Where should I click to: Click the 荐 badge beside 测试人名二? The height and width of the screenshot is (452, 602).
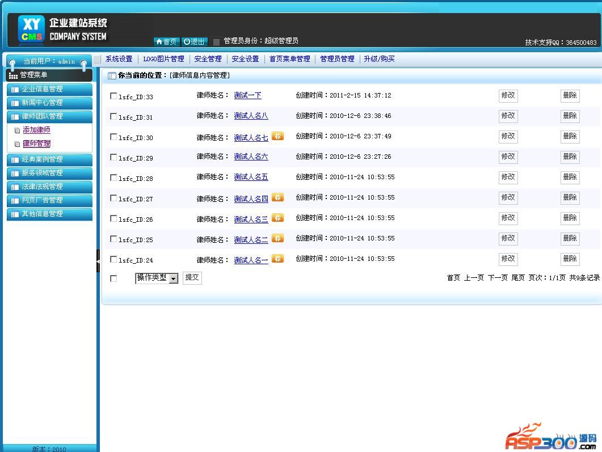pos(277,238)
